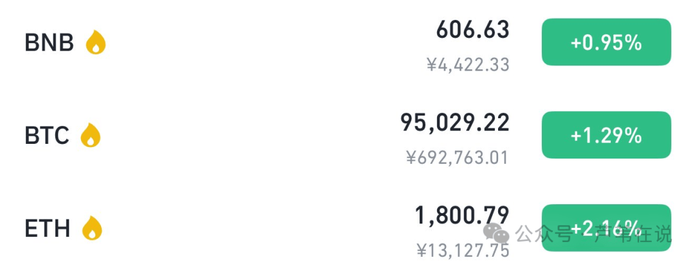Screen dimensions: 695x262
Task: Click the ETH price 1,800.79
Action: [x=462, y=216]
